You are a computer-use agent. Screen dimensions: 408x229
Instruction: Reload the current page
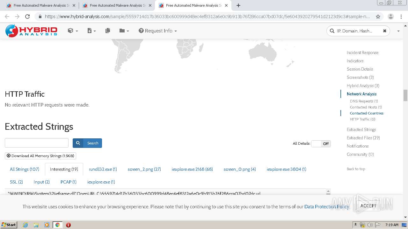tap(27, 17)
